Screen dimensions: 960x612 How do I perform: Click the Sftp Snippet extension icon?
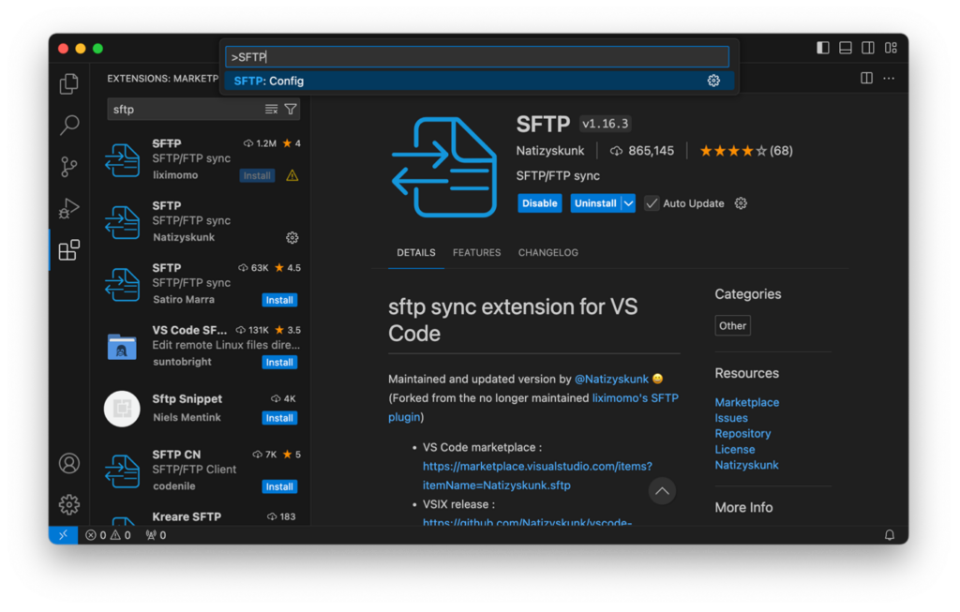(x=122, y=409)
